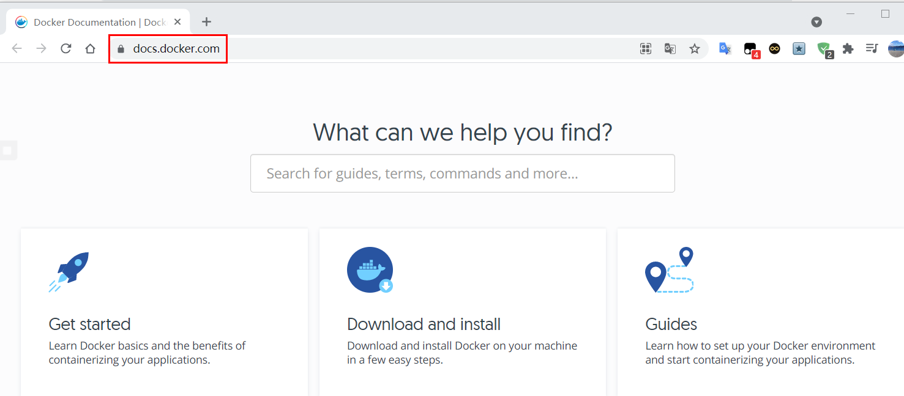Open the media control playlist icon
The height and width of the screenshot is (396, 904).
pyautogui.click(x=872, y=49)
